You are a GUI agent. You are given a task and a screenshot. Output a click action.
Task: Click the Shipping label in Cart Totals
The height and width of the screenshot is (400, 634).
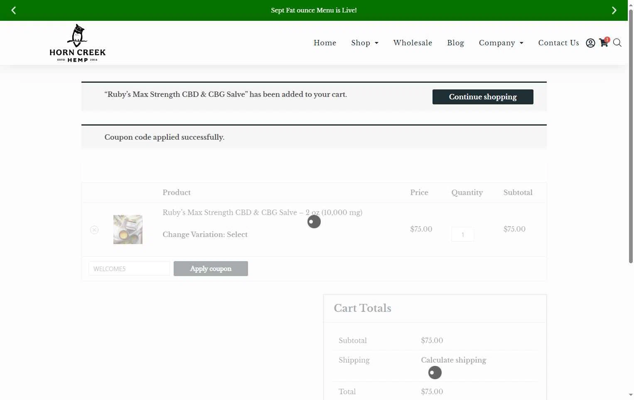pos(354,360)
